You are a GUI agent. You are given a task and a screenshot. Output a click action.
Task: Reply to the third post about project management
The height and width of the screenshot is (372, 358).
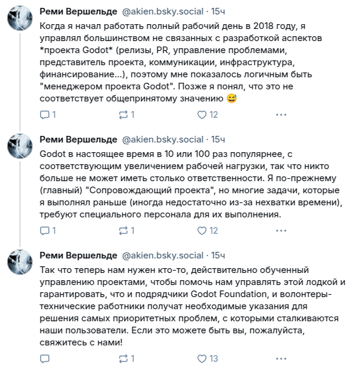[45, 359]
